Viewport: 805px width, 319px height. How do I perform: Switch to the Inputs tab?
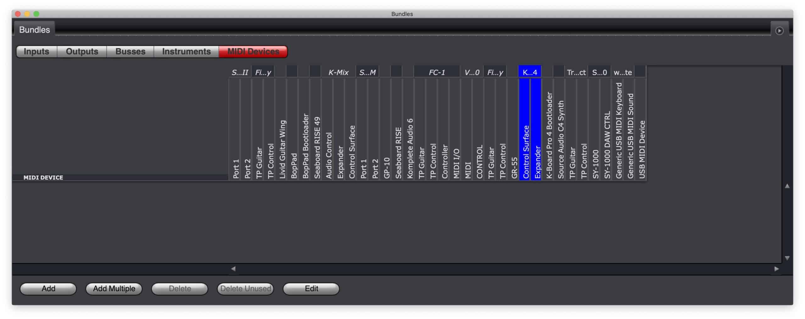coord(36,51)
